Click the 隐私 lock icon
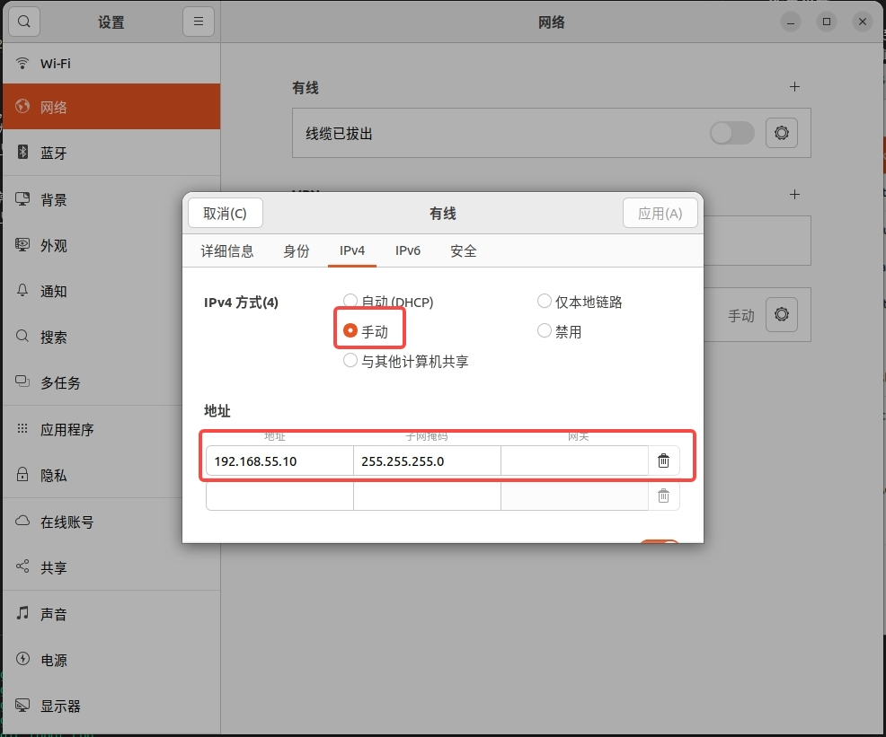The height and width of the screenshot is (737, 886). point(22,474)
